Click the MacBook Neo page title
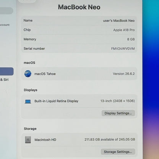159x159 pixels. pos(79,7)
